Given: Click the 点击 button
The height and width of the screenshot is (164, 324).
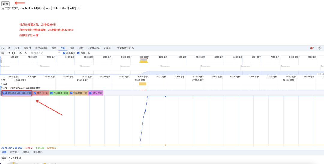Looking at the screenshot, I should [6, 4].
